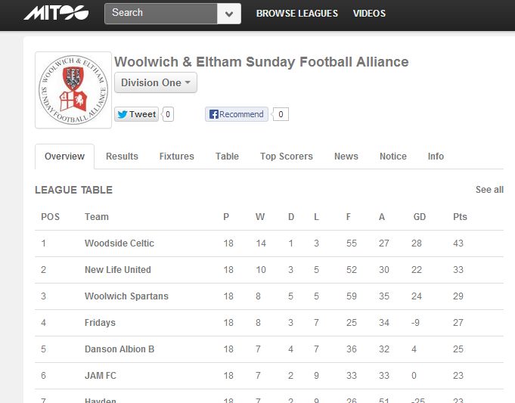Expand the Division One dropdown
The width and height of the screenshot is (515, 403).
[156, 82]
